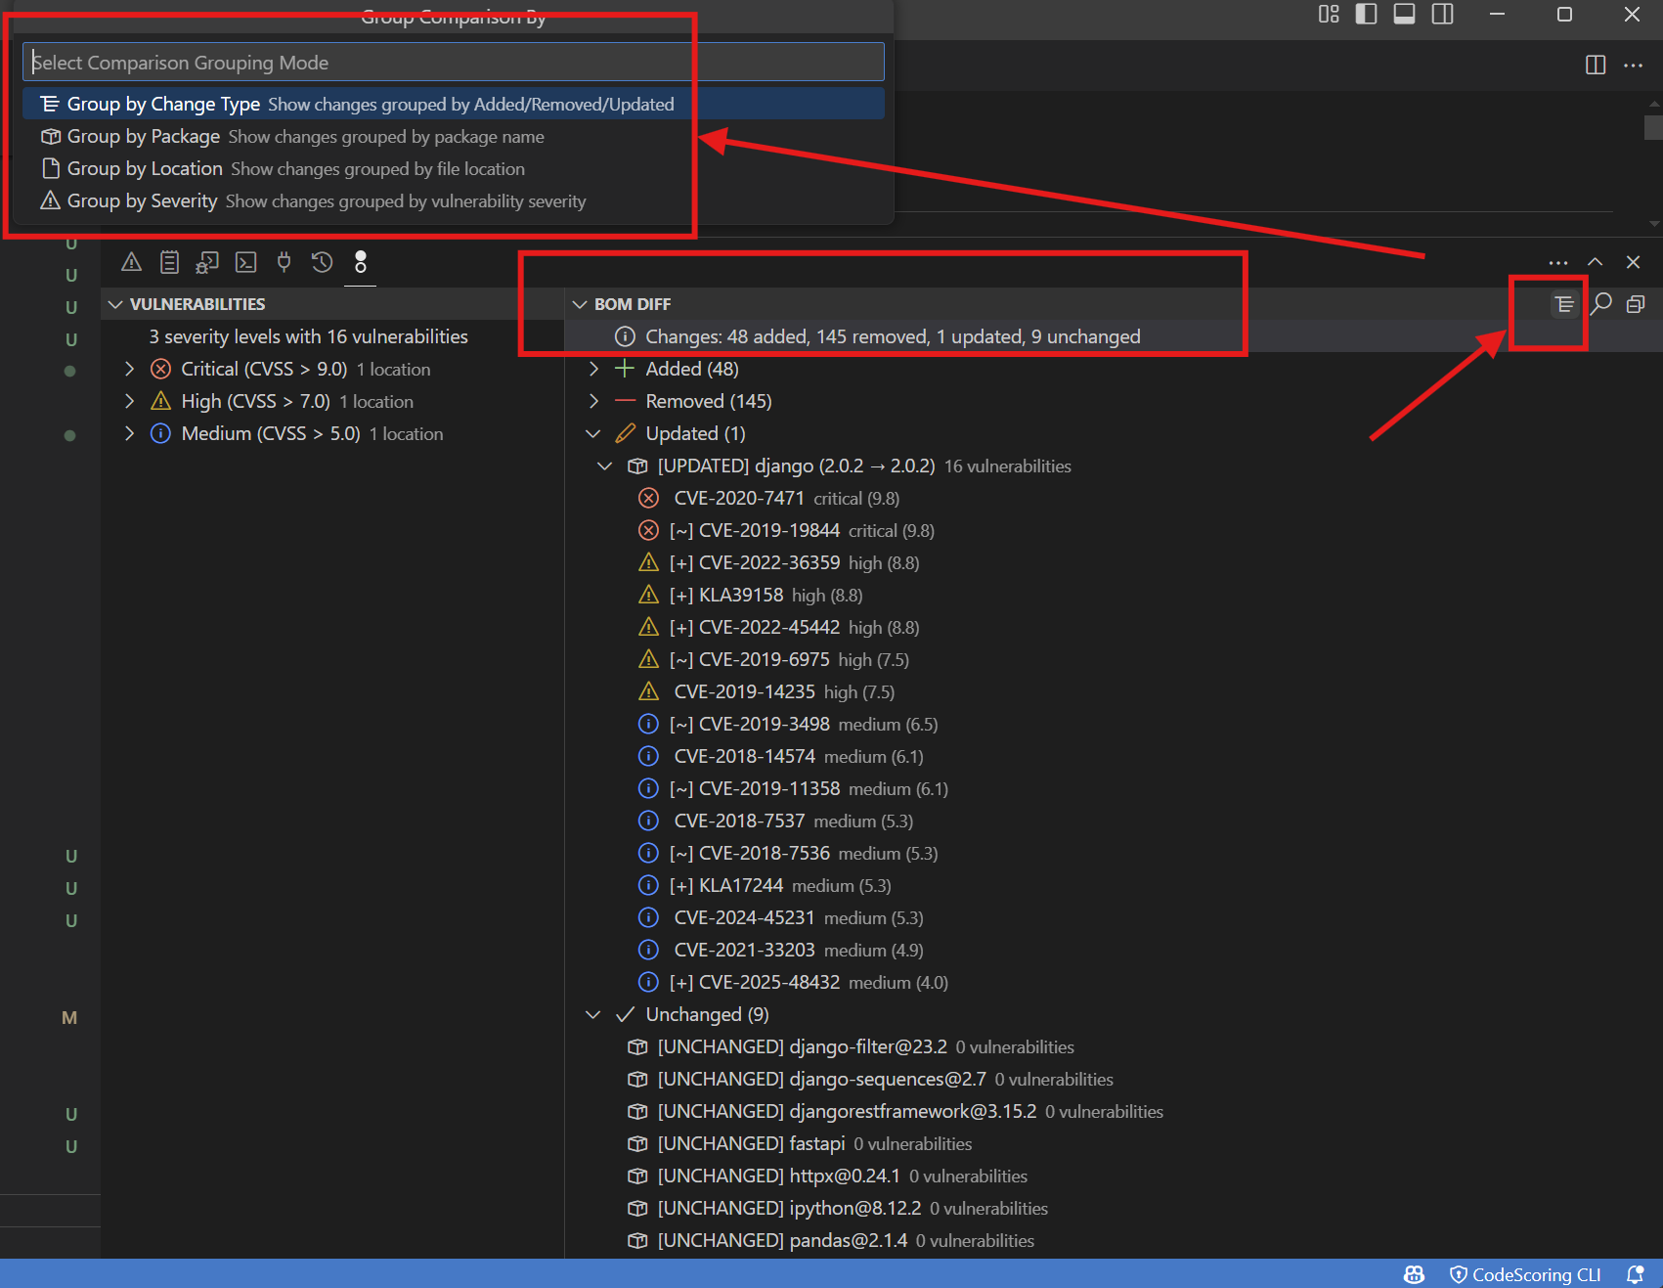Click the Customize Layout icon in title bar
This screenshot has width=1663, height=1288.
pos(1329,14)
